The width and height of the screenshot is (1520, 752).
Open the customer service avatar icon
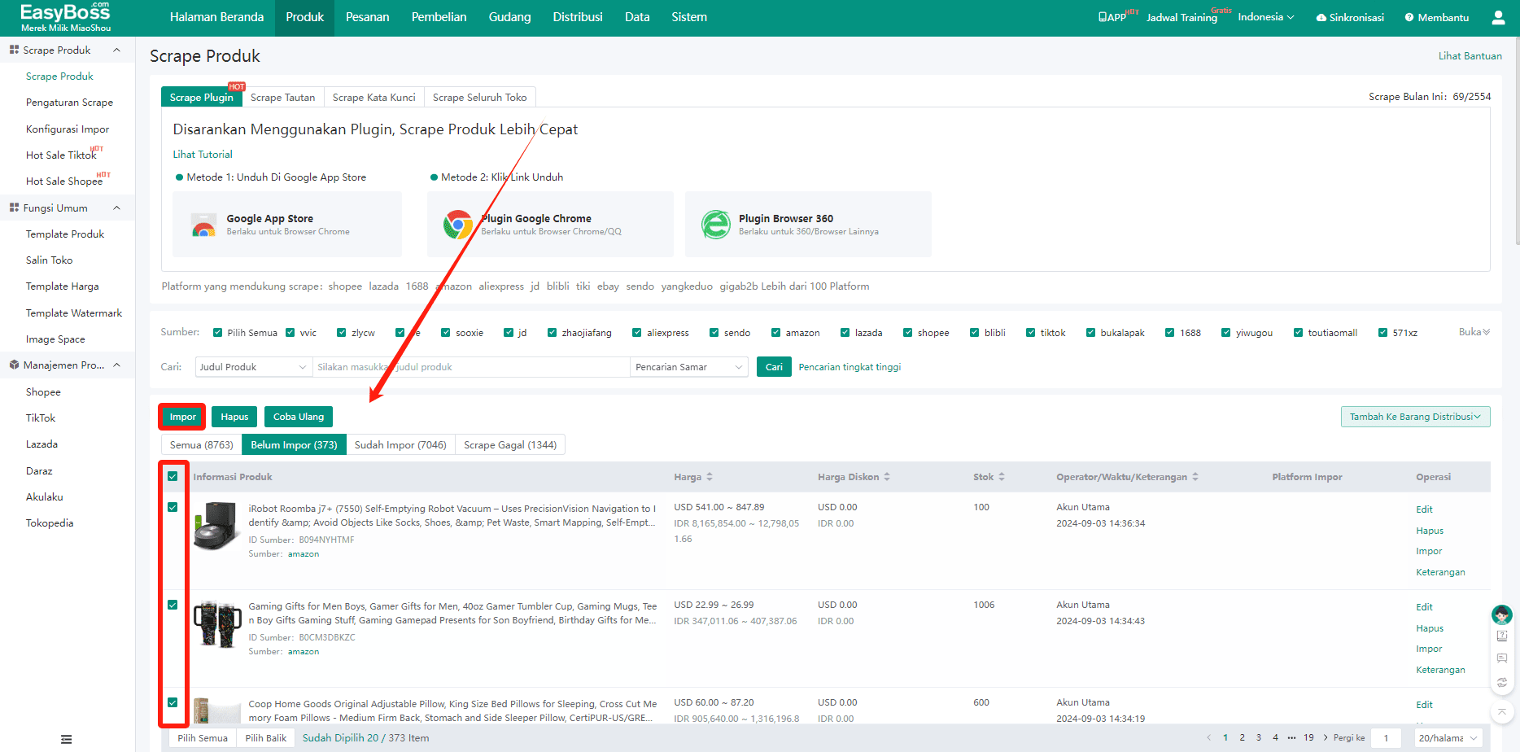click(x=1502, y=614)
